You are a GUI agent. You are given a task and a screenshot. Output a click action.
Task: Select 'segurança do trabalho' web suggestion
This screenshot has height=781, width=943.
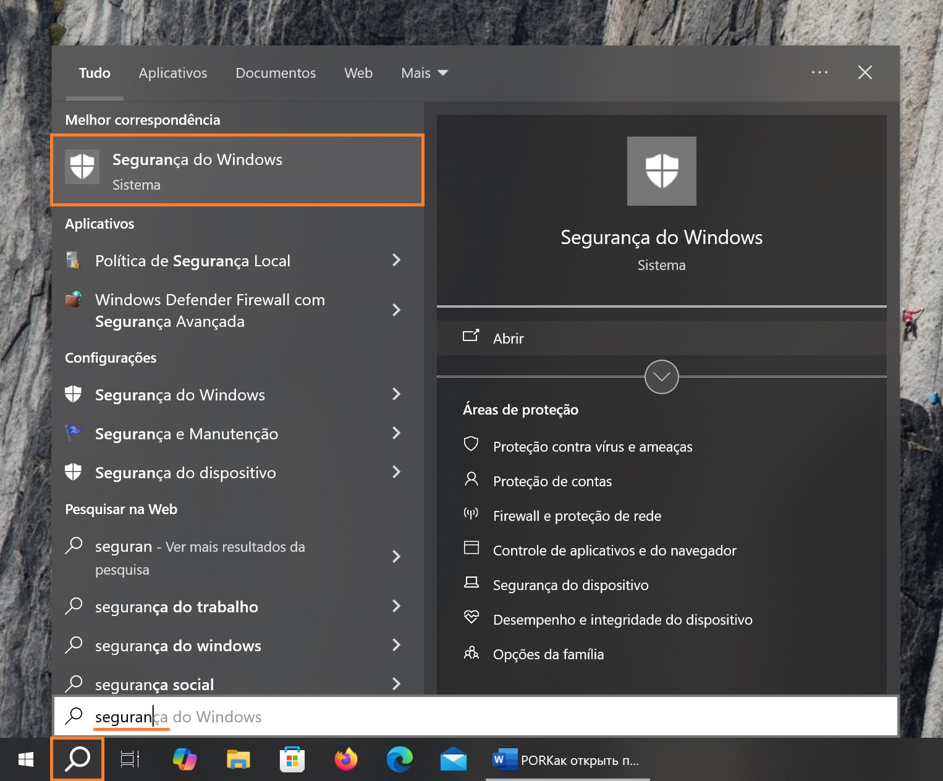(x=237, y=607)
